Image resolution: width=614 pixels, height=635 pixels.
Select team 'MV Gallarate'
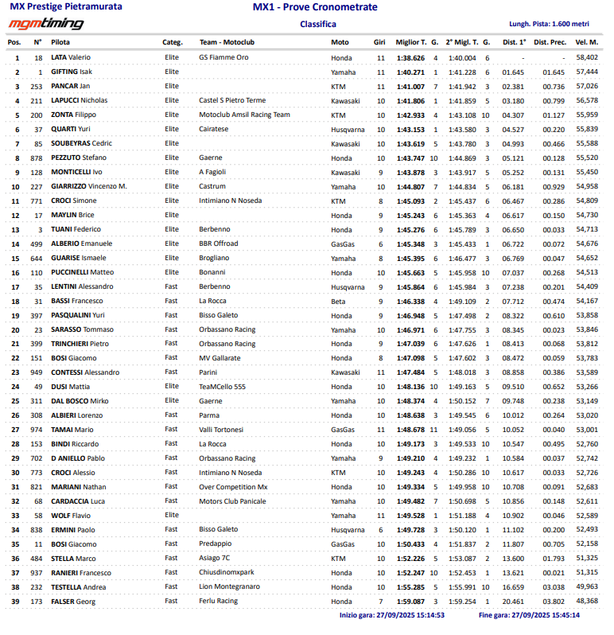220,358
